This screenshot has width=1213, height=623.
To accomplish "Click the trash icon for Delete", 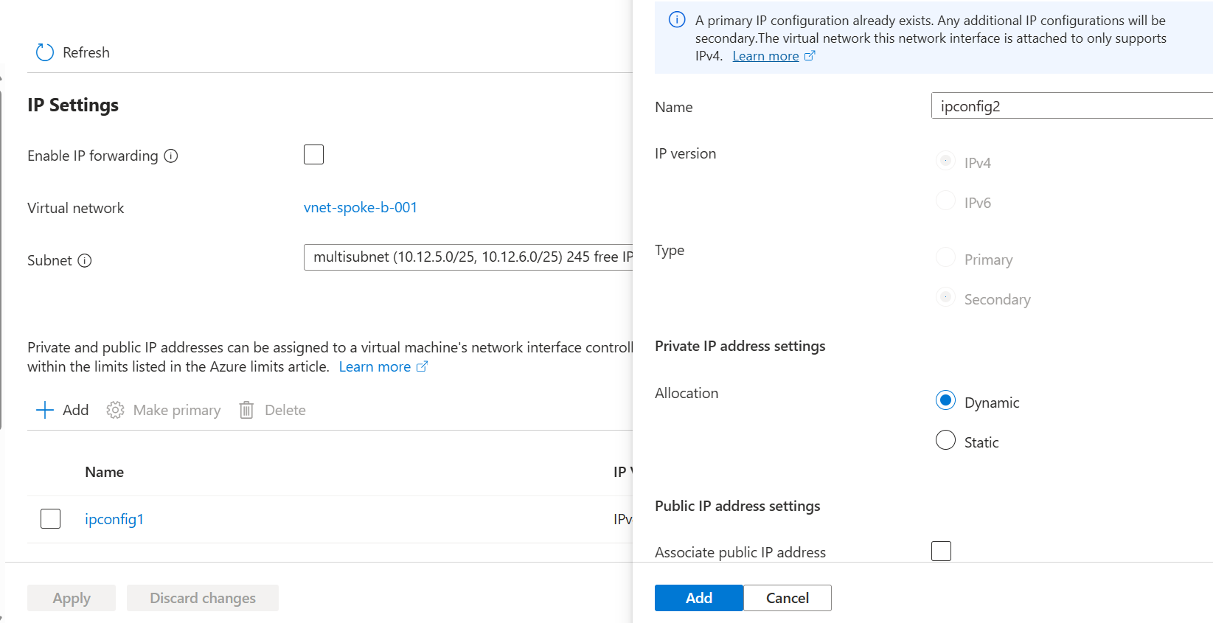I will click(x=246, y=410).
